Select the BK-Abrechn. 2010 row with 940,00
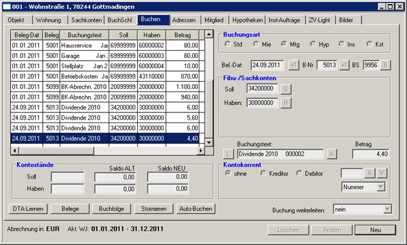Viewport: 407px width, 245px height. tap(105, 97)
